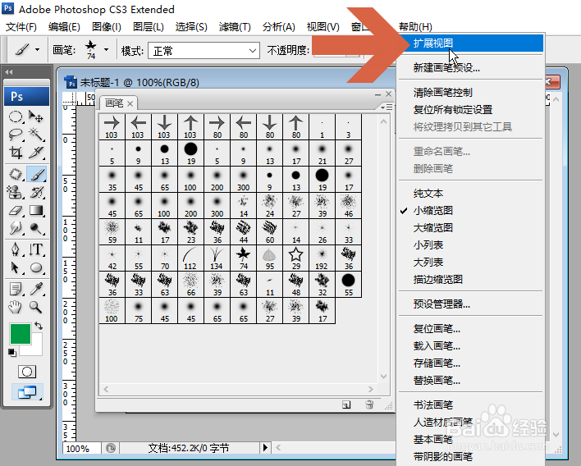Open the brush panel flyout menu
Image resolution: width=581 pixels, height=466 pixels.
(387, 107)
